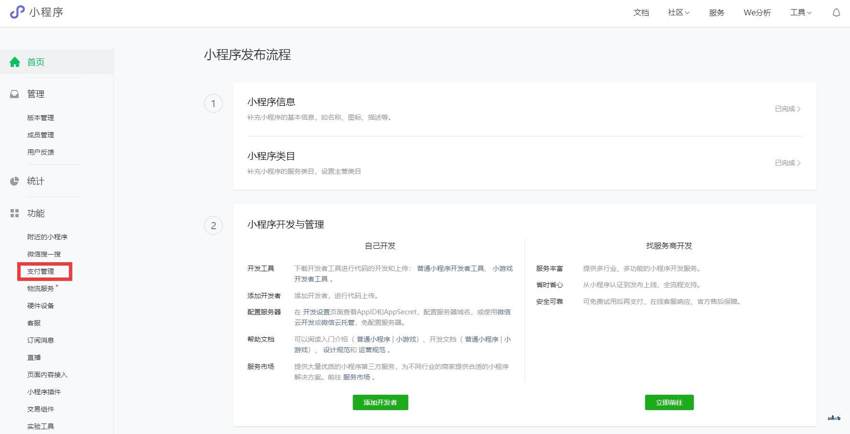Open 用户反馈 in sidebar
The image size is (850, 434).
tap(41, 152)
